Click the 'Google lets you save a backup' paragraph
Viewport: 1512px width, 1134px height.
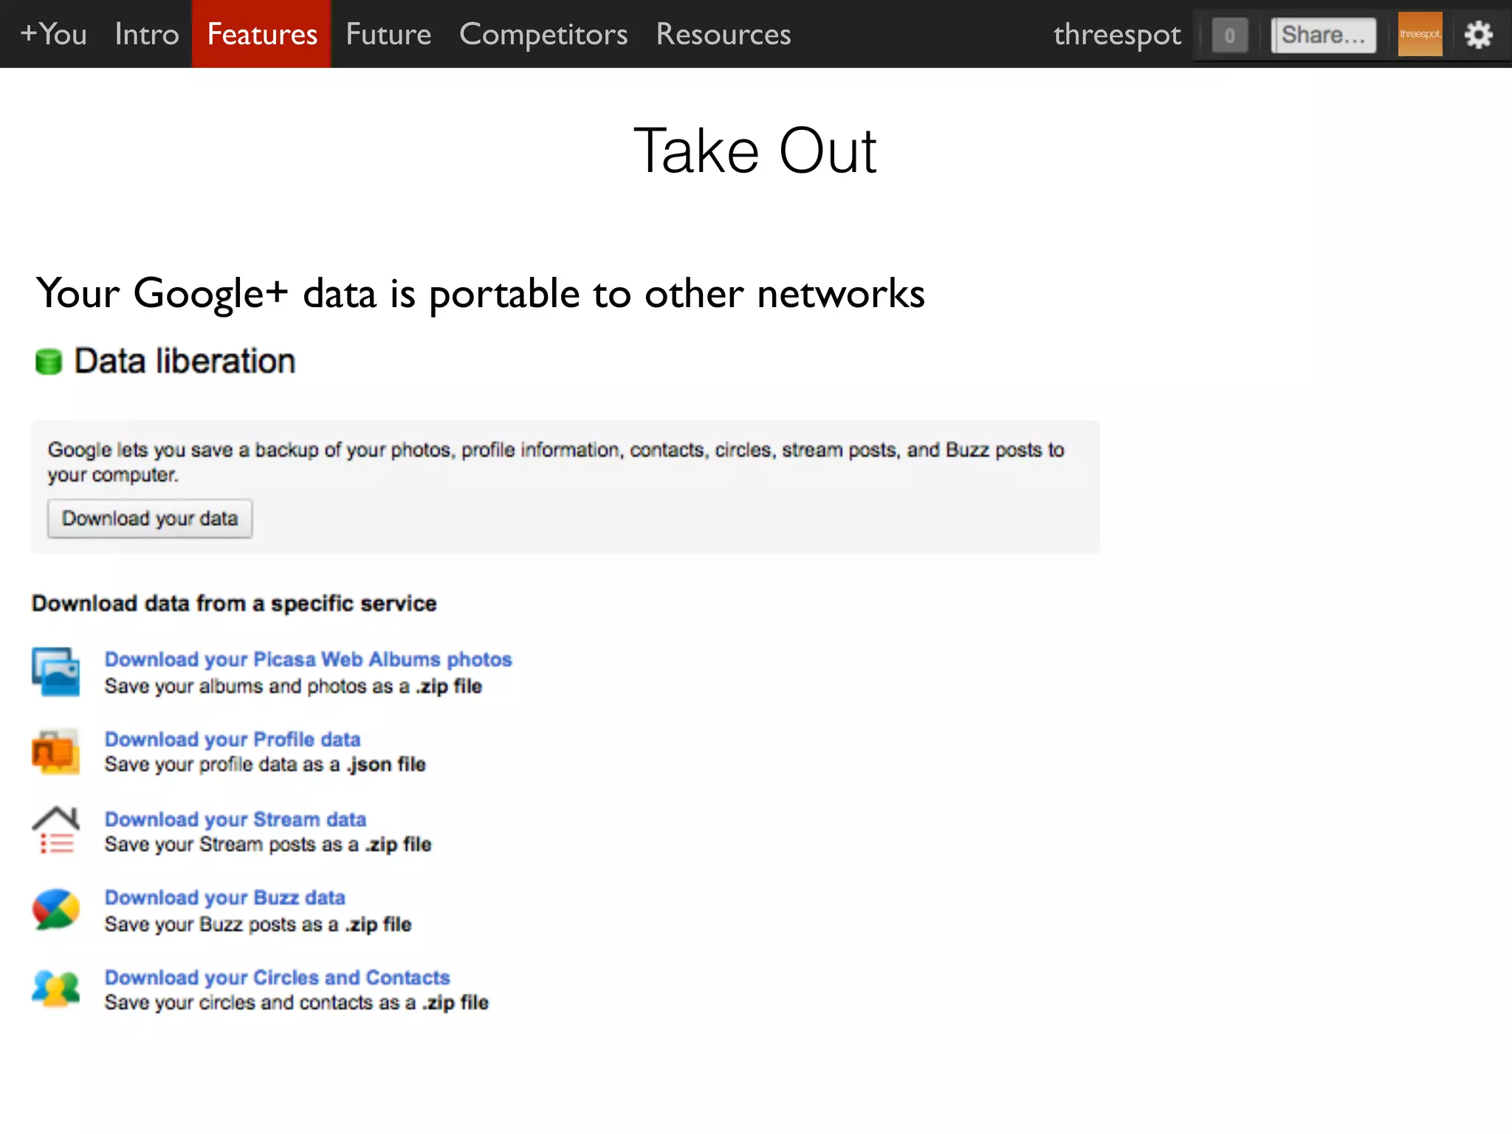556,461
